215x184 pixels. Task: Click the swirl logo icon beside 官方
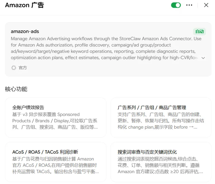(x=14, y=68)
